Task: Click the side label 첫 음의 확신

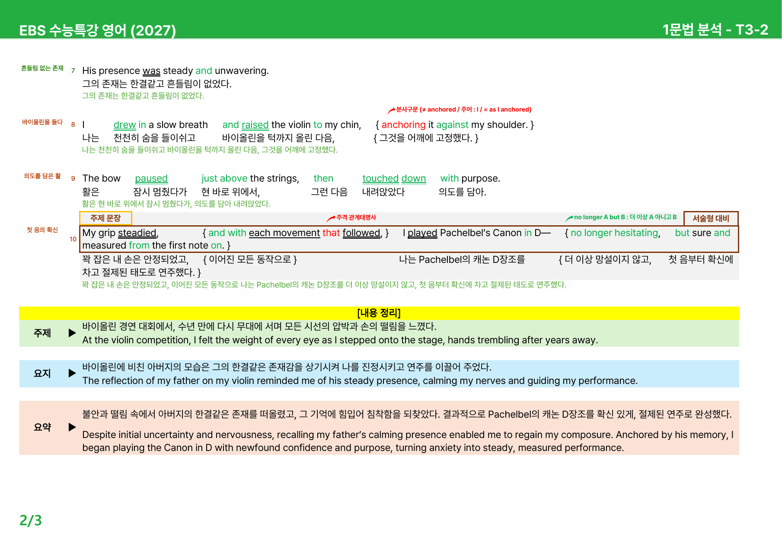Action: point(42,230)
